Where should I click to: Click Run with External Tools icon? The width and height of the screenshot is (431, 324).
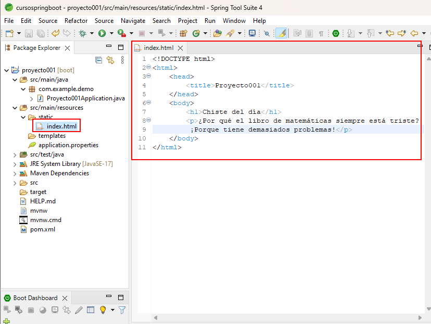(x=121, y=33)
